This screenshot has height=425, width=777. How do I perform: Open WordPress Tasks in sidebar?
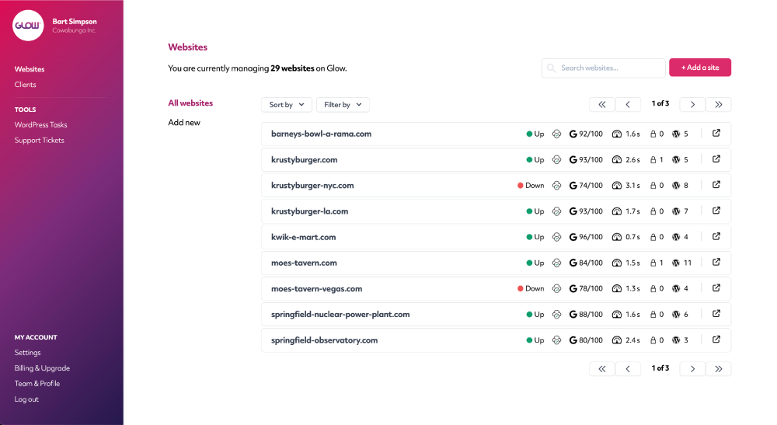click(40, 125)
